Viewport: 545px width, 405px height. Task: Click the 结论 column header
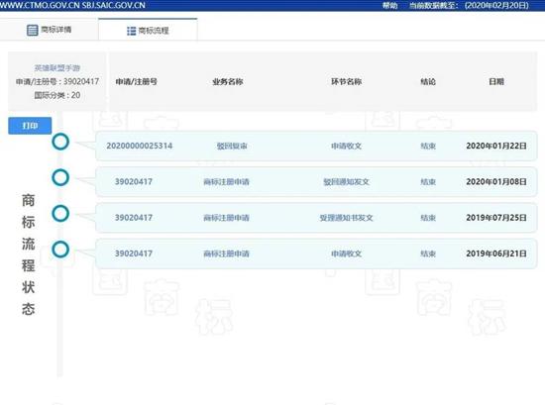point(428,82)
